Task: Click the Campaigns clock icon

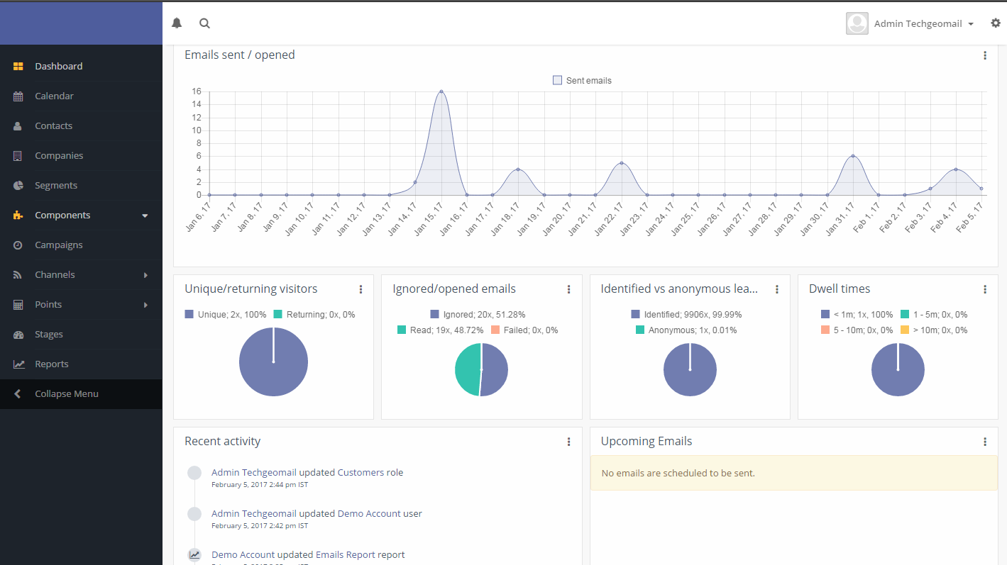Action: pos(18,245)
